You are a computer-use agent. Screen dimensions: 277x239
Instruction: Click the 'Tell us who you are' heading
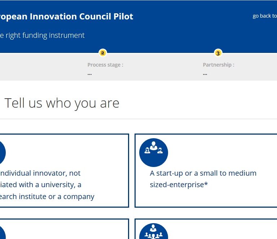(x=62, y=103)
